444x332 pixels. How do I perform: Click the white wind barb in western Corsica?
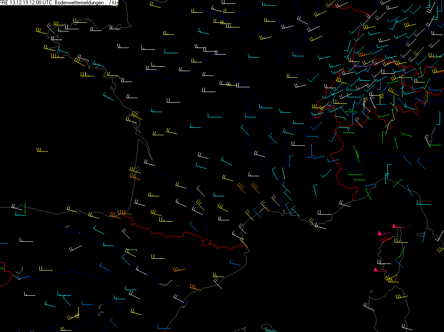pos(384,263)
